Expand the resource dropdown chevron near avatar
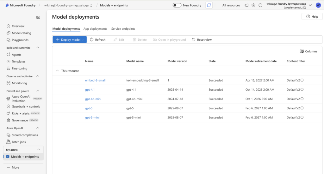The image size is (324, 174). point(310,5)
